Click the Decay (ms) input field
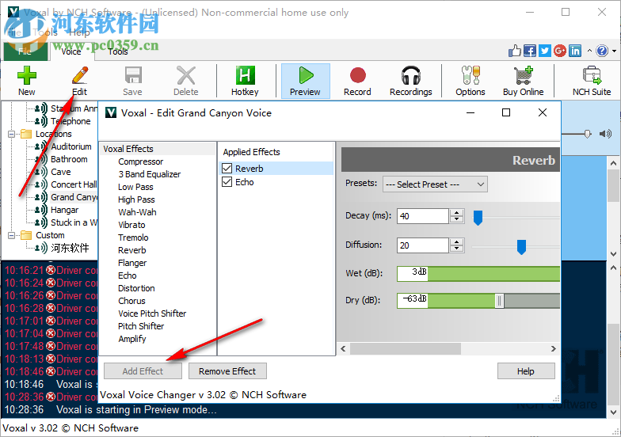This screenshot has width=621, height=437. 423,216
